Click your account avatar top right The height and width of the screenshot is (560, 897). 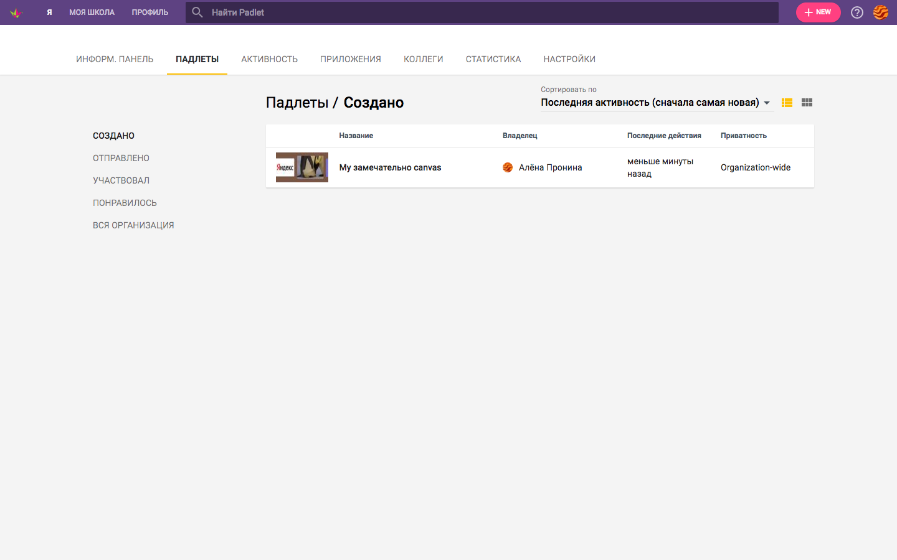pyautogui.click(x=881, y=12)
